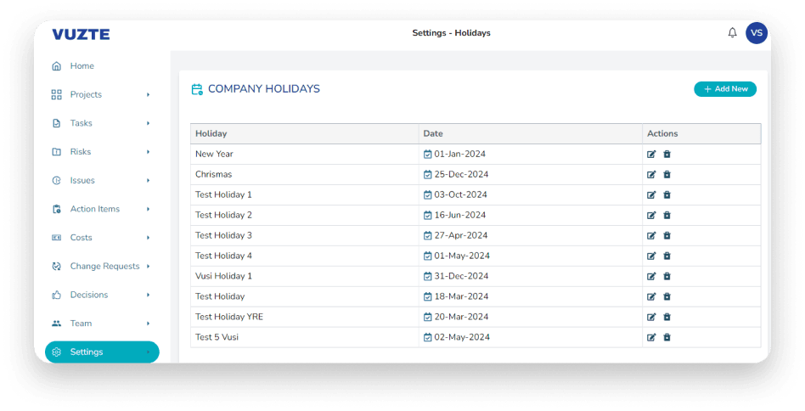Image resolution: width=805 pixels, height=411 pixels.
Task: Delete the Test Holiday 4 entry
Action: tap(667, 256)
